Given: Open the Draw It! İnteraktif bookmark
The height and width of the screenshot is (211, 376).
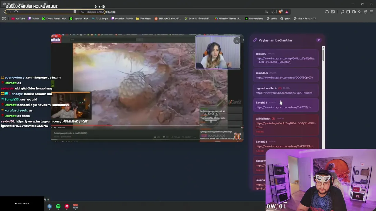Looking at the screenshot, I should pyautogui.click(x=197, y=18).
